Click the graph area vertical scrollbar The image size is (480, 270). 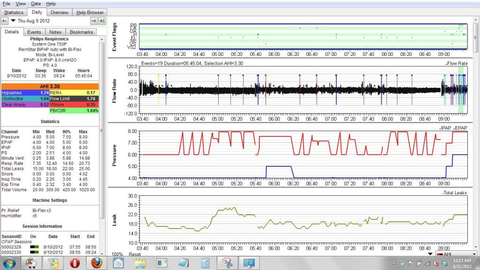(475, 37)
